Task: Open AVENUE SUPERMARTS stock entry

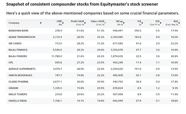Action: click(x=22, y=69)
